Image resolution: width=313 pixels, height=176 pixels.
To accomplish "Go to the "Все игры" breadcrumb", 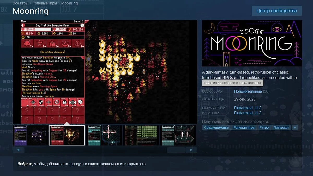I will [21, 3].
